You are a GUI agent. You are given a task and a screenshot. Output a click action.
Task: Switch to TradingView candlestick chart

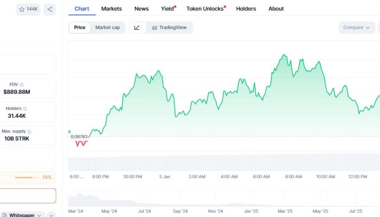169,28
